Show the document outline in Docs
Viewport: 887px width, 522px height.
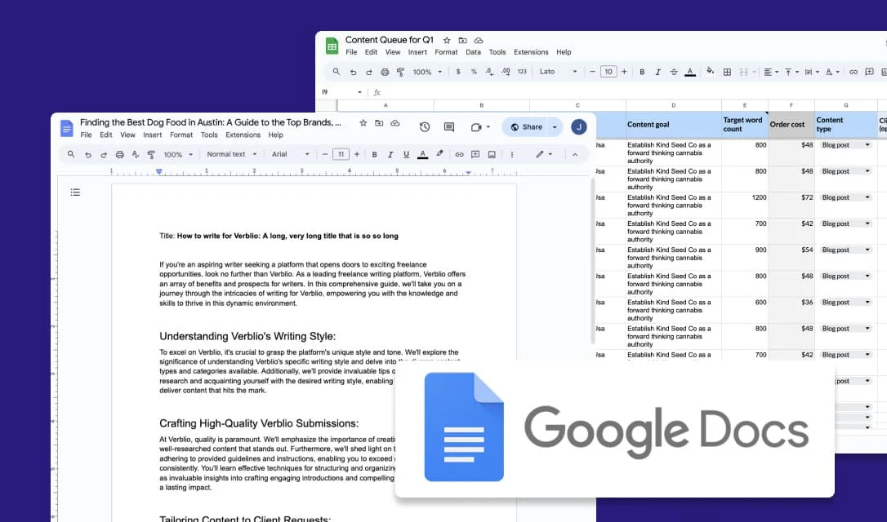coord(75,192)
